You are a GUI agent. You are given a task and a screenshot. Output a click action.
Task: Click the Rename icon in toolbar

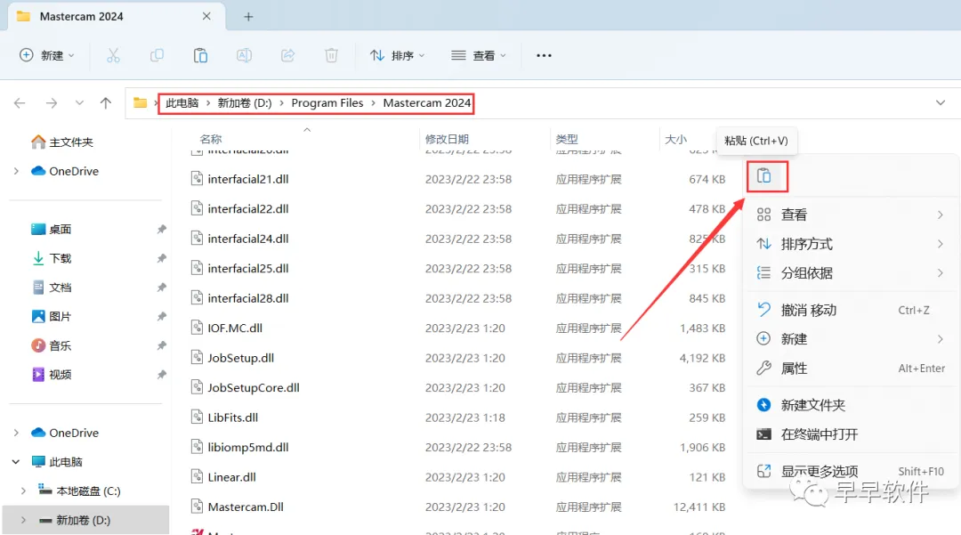(x=244, y=55)
